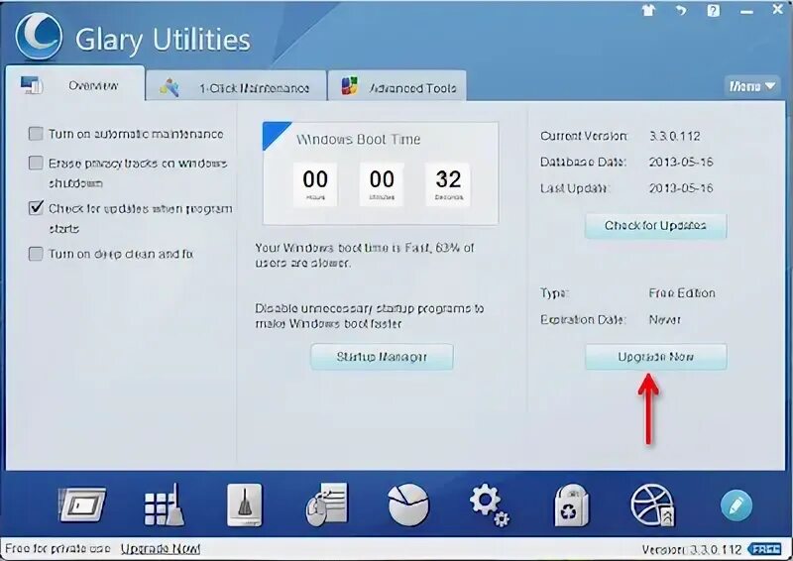The height and width of the screenshot is (561, 793).
Task: Open the Disk Space Analyzer pie icon
Action: [408, 505]
